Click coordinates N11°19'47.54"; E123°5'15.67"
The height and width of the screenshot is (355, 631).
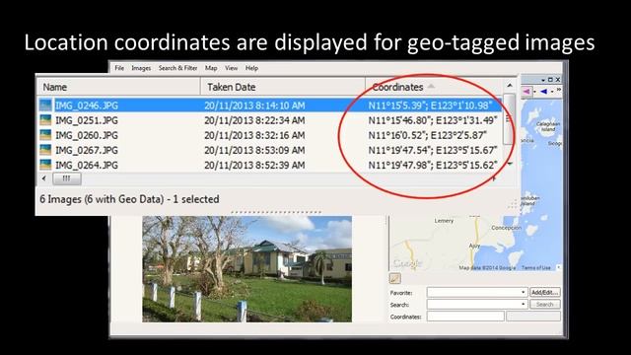(433, 150)
